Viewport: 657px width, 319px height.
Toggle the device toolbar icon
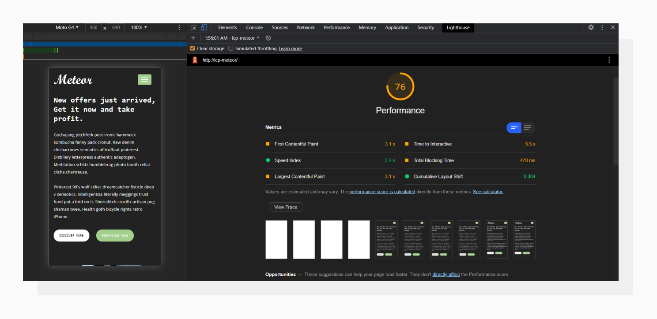click(203, 27)
